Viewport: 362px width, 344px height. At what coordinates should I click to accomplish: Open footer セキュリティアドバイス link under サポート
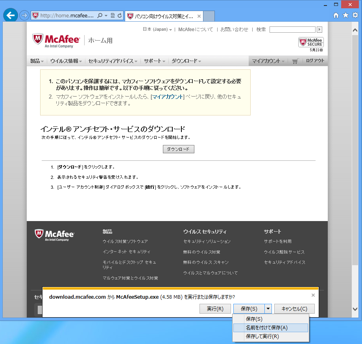[284, 262]
